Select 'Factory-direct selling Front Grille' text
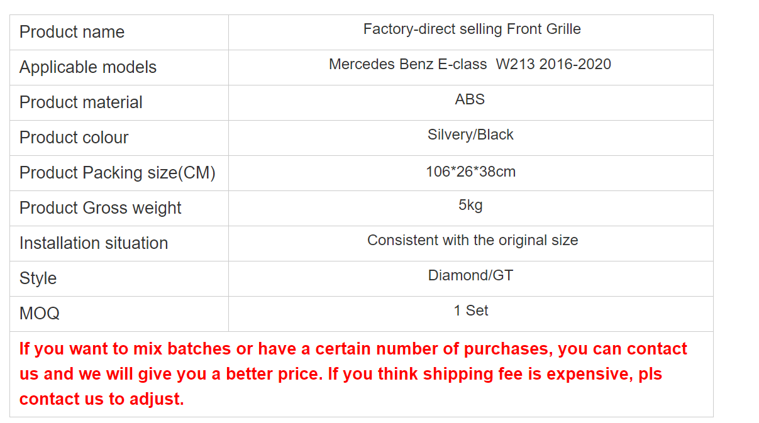Viewport: 759px width, 423px height. 472,29
